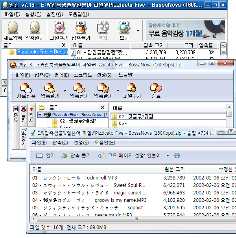The width and height of the screenshot is (236, 238).
Task: Open 설정(S) menu in 술집
Action: (81, 143)
